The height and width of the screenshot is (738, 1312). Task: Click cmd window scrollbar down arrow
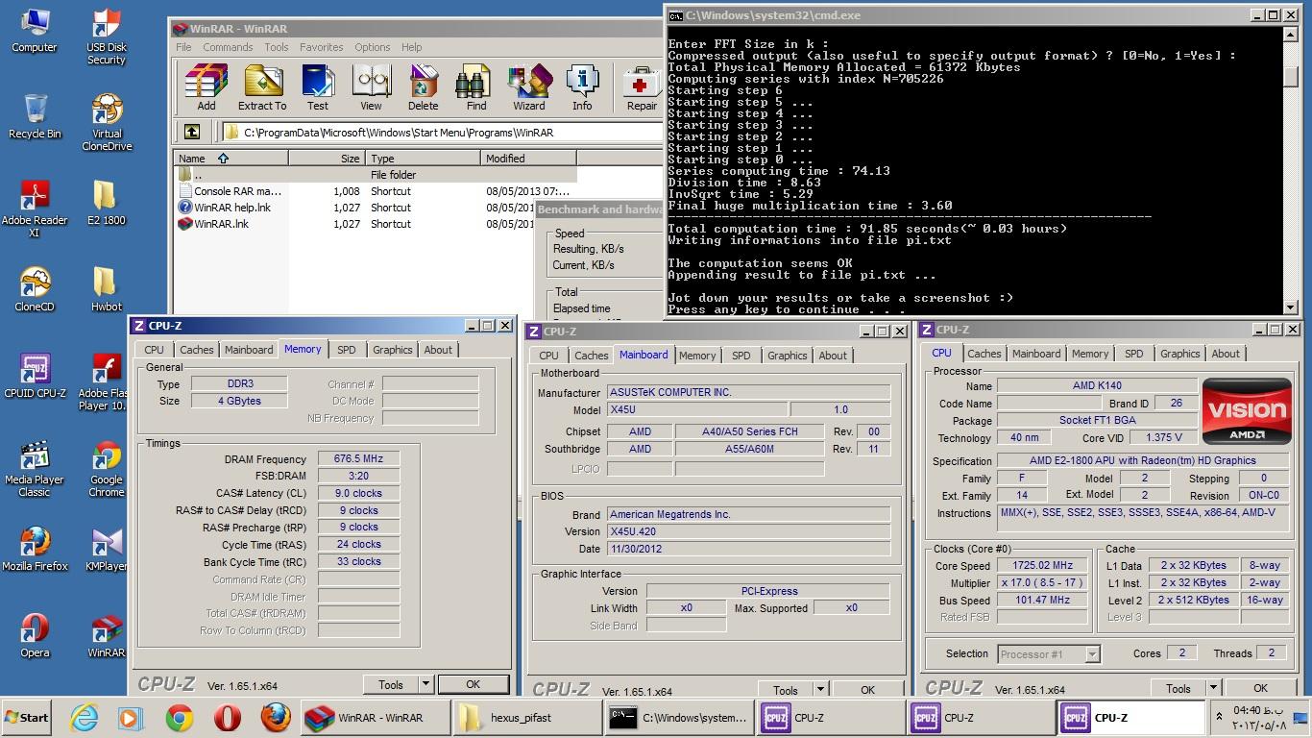(x=1290, y=307)
